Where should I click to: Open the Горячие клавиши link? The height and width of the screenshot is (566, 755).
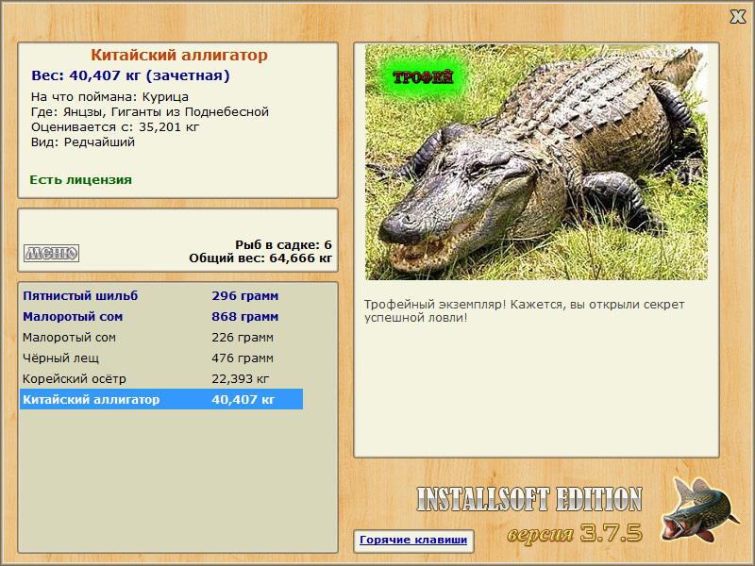(x=413, y=540)
